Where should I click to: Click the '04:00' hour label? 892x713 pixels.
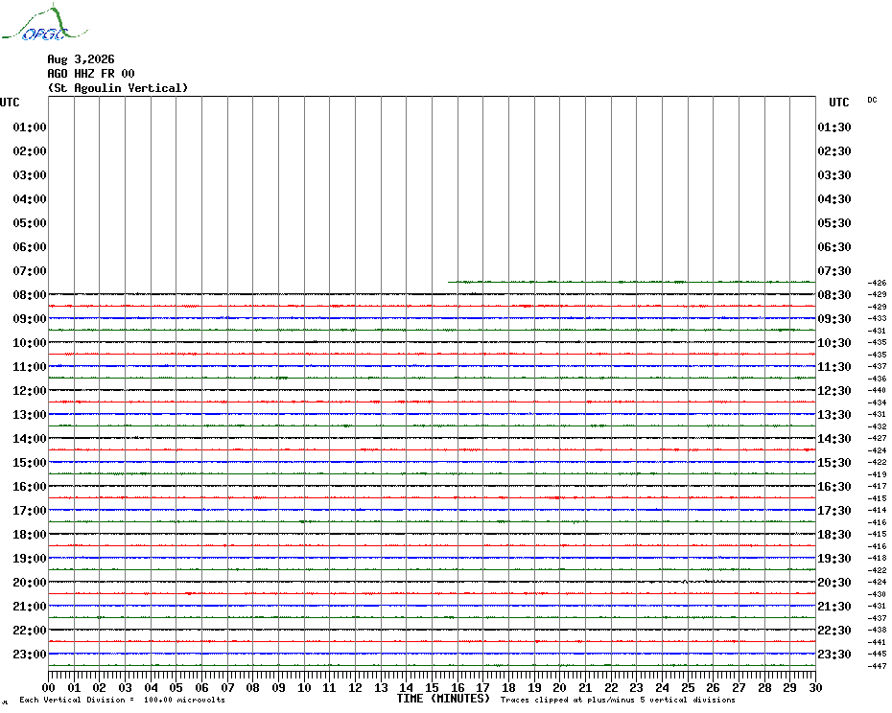coord(30,199)
